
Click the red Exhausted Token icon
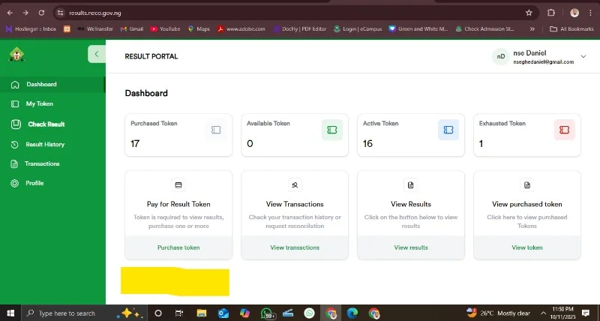(x=564, y=130)
